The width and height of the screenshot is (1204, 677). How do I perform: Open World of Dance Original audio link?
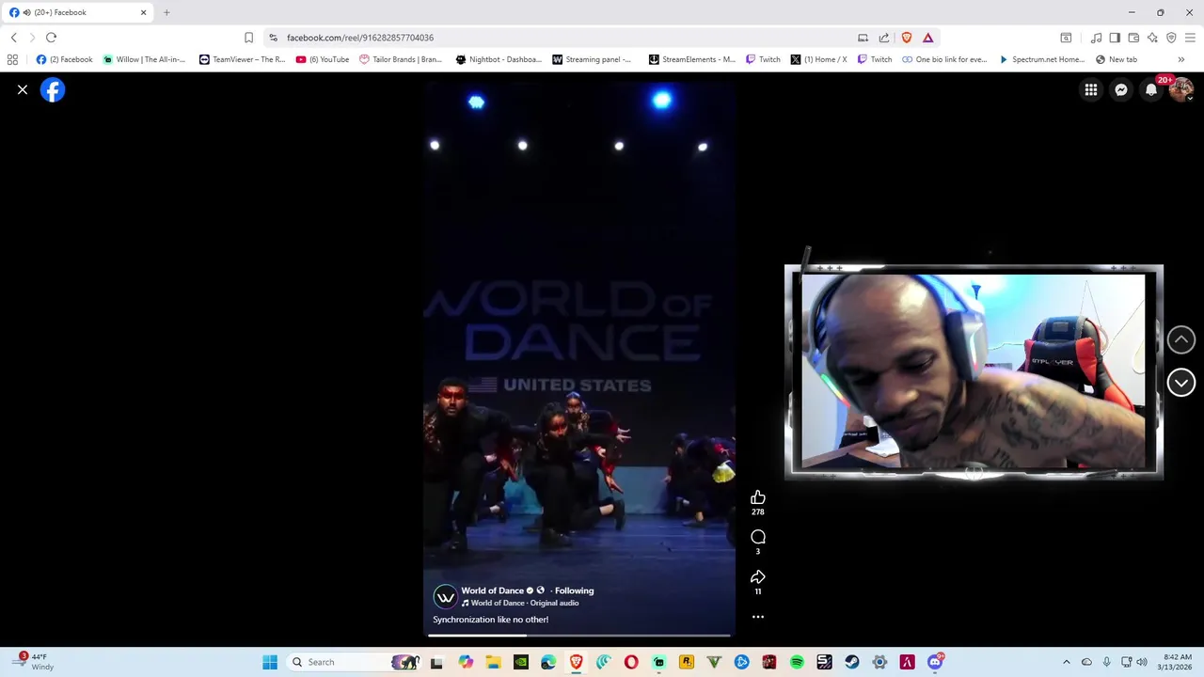pos(524,603)
